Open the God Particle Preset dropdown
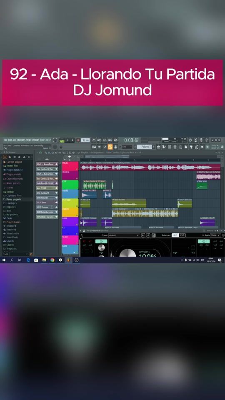 pyautogui.click(x=124, y=235)
